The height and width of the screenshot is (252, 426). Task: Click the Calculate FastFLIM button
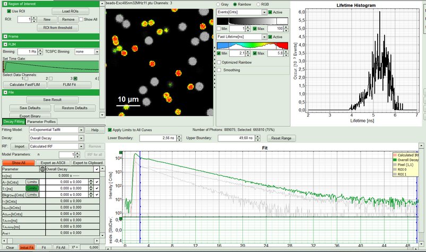click(x=25, y=84)
